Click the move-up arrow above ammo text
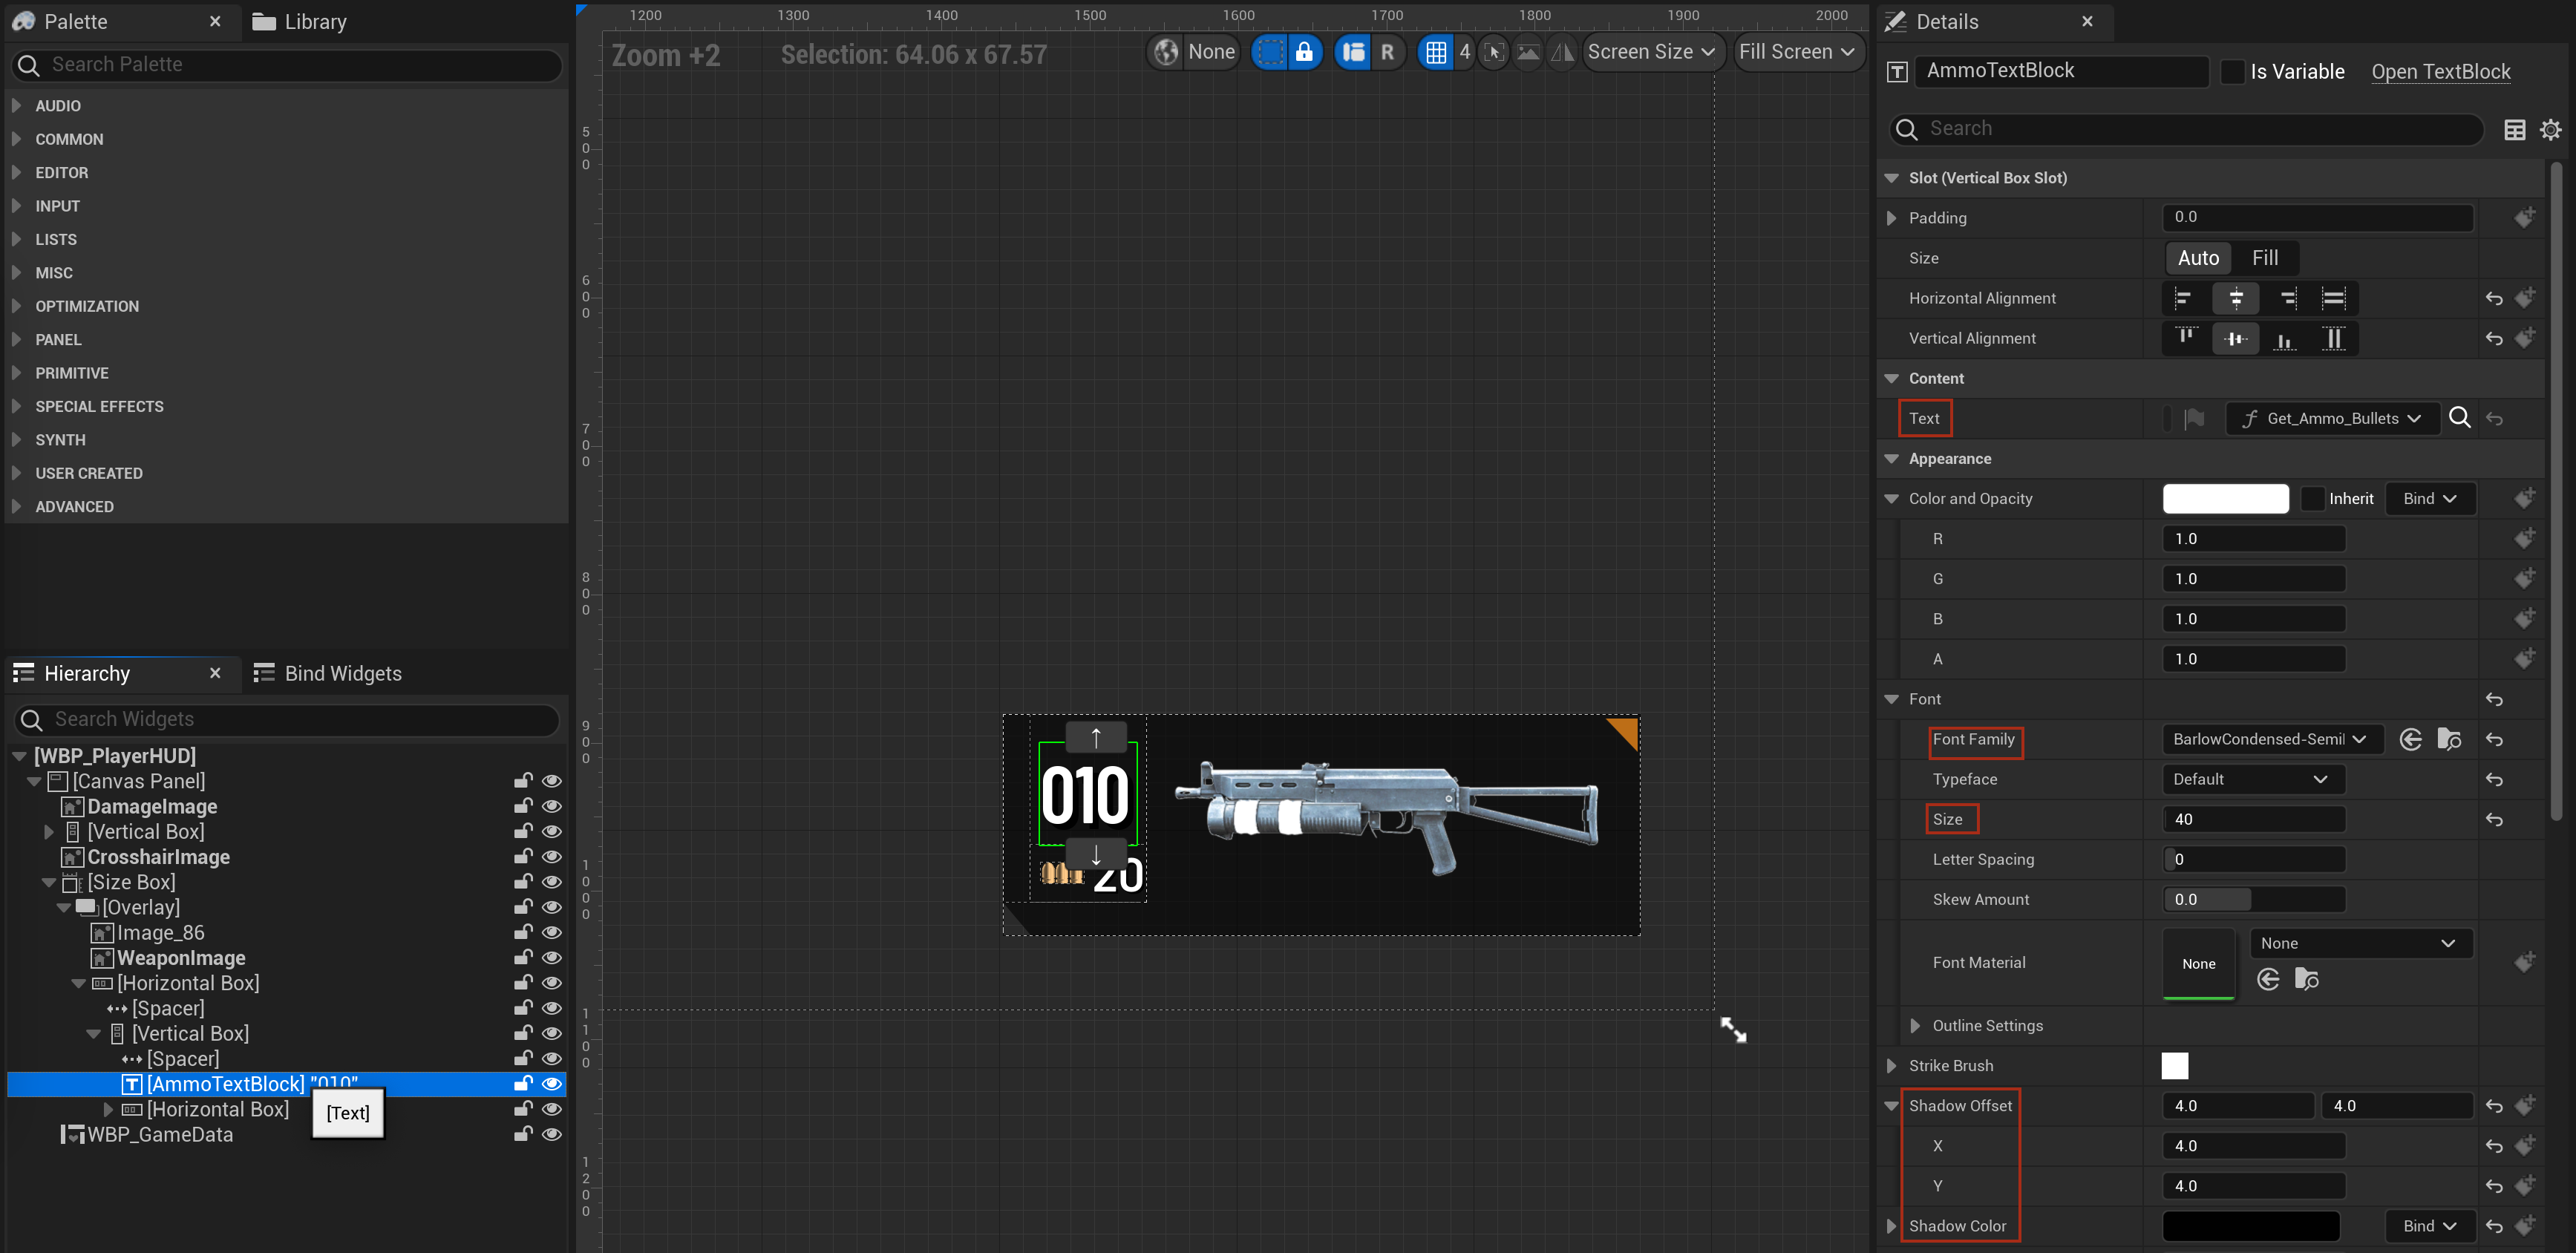This screenshot has height=1253, width=2576. point(1096,738)
